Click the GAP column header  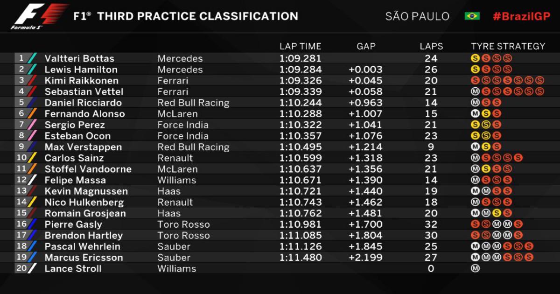click(x=366, y=46)
